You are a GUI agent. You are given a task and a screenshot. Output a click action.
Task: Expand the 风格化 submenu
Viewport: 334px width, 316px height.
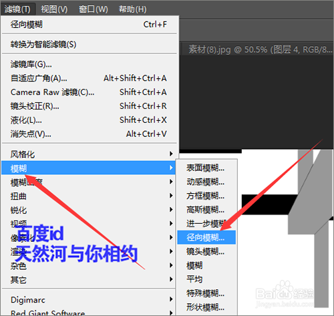pyautogui.click(x=89, y=154)
